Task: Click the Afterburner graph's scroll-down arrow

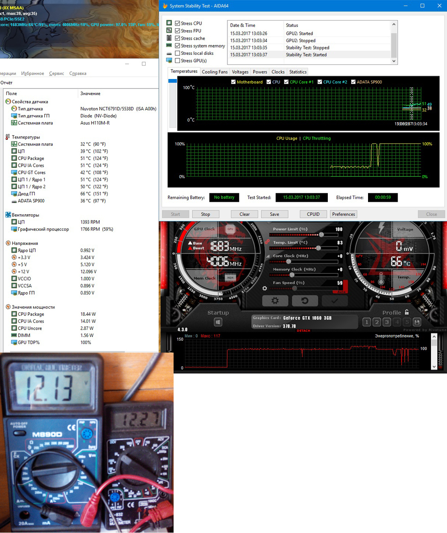Action: tap(434, 366)
